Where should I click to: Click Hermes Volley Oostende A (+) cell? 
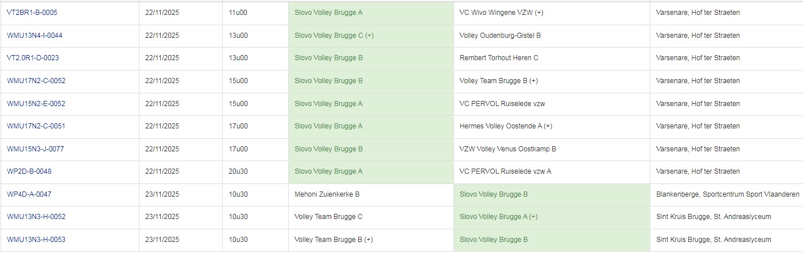click(x=506, y=126)
